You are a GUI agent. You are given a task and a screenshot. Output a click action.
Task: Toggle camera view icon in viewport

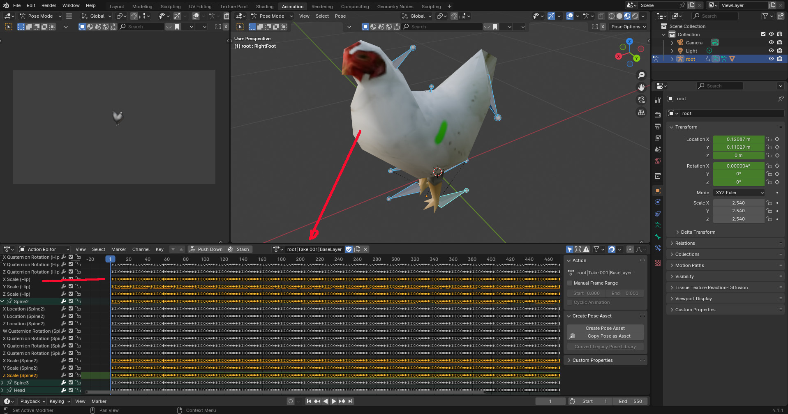click(x=641, y=100)
